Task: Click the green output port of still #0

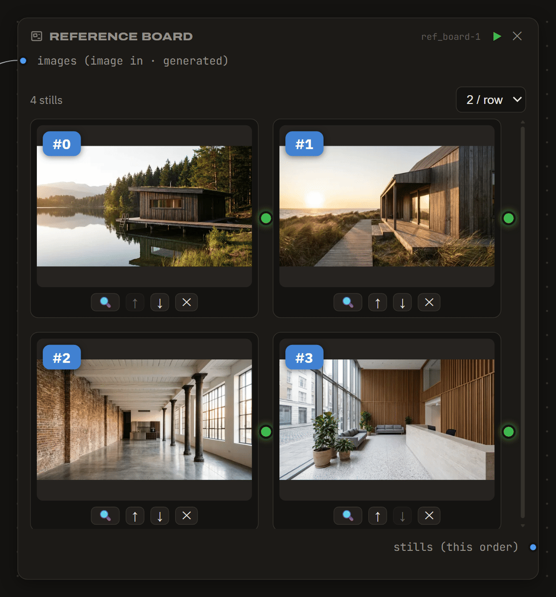Action: [266, 218]
